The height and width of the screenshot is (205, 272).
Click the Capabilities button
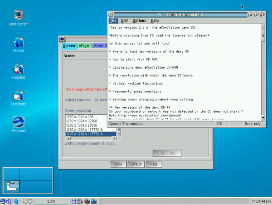coord(167,153)
